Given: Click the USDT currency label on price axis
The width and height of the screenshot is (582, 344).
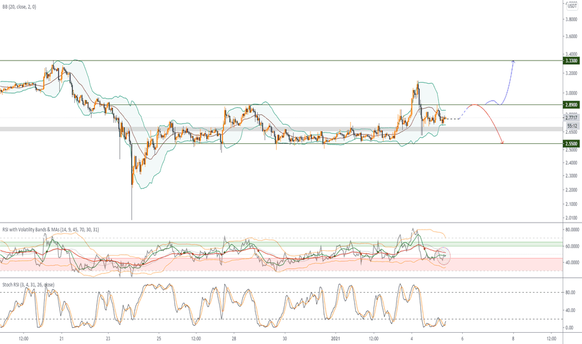Looking at the screenshot, I should [572, 6].
